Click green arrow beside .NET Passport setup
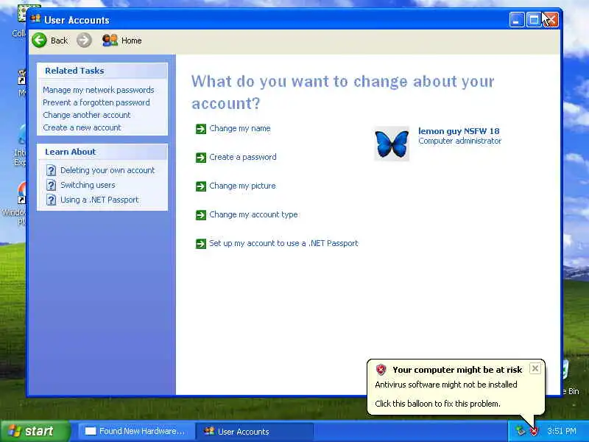Screen dimensions: 589x442 pos(201,244)
